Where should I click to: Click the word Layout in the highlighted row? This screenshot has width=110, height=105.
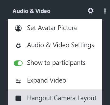tap(87, 98)
